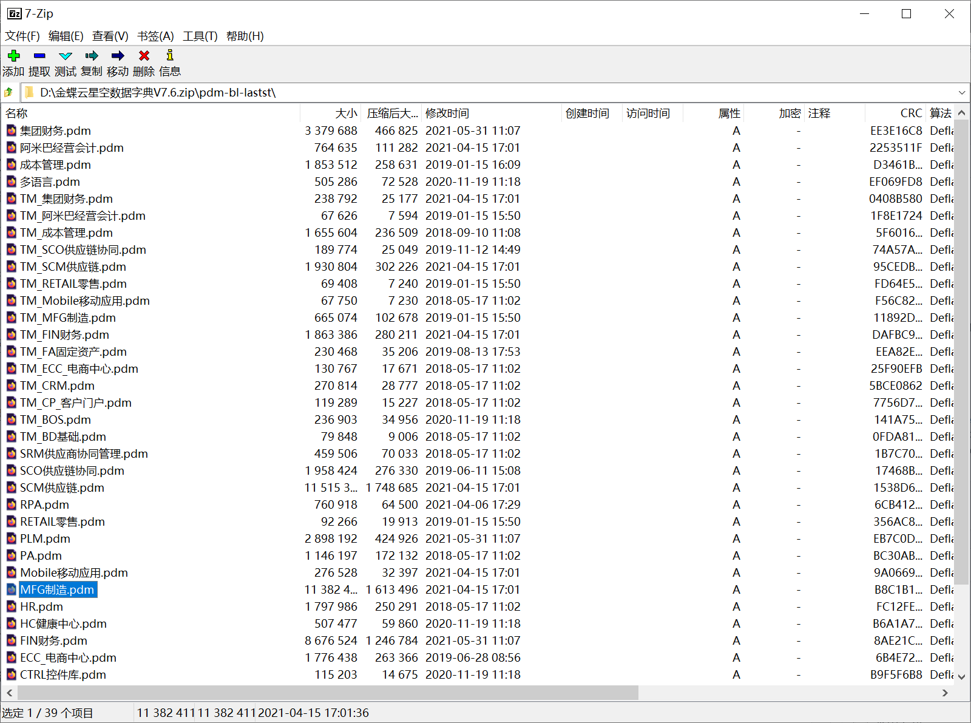
Task: Sort by the 访问时间 column header
Action: click(652, 114)
